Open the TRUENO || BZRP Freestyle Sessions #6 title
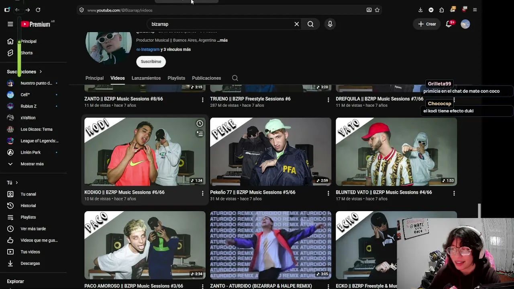514x289 pixels. click(x=250, y=99)
